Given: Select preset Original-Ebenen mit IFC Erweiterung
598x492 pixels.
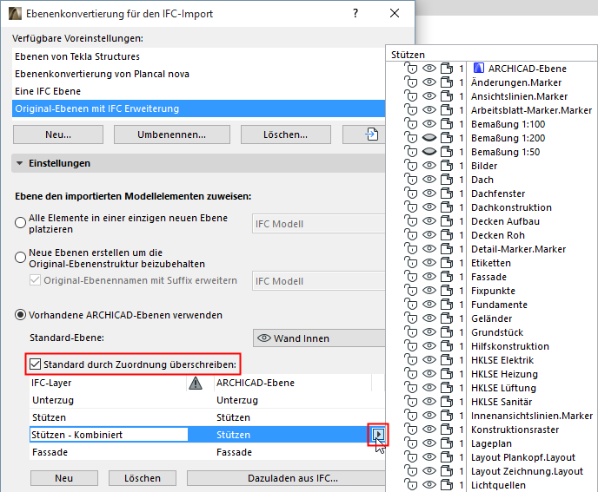Looking at the screenshot, I should (198, 108).
